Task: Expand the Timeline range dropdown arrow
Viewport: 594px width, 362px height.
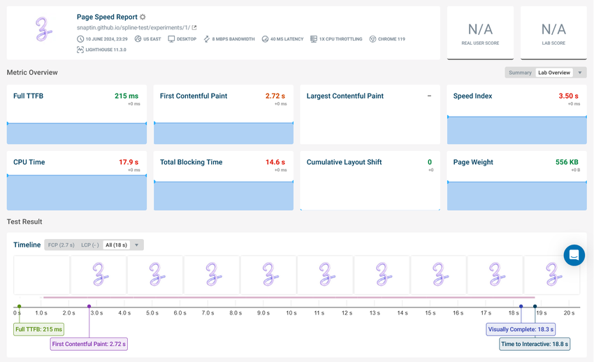Action: click(x=138, y=245)
